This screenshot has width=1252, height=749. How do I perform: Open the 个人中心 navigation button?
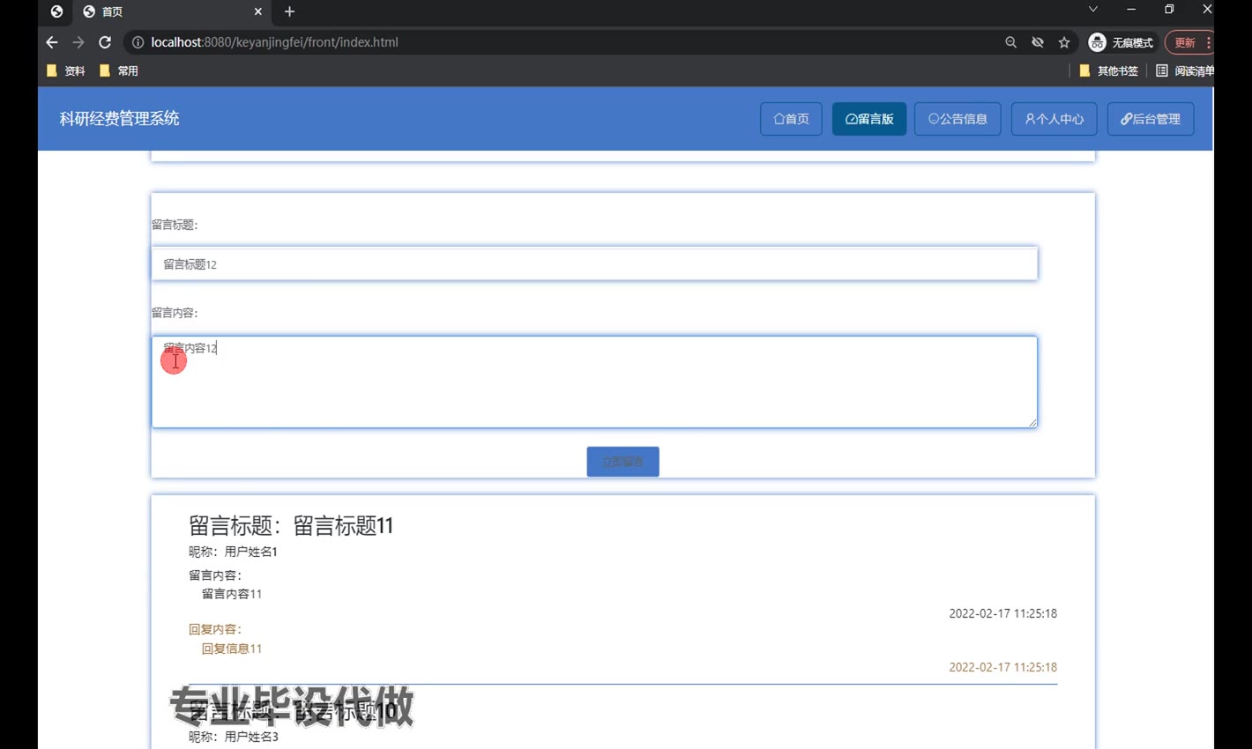pyautogui.click(x=1054, y=119)
